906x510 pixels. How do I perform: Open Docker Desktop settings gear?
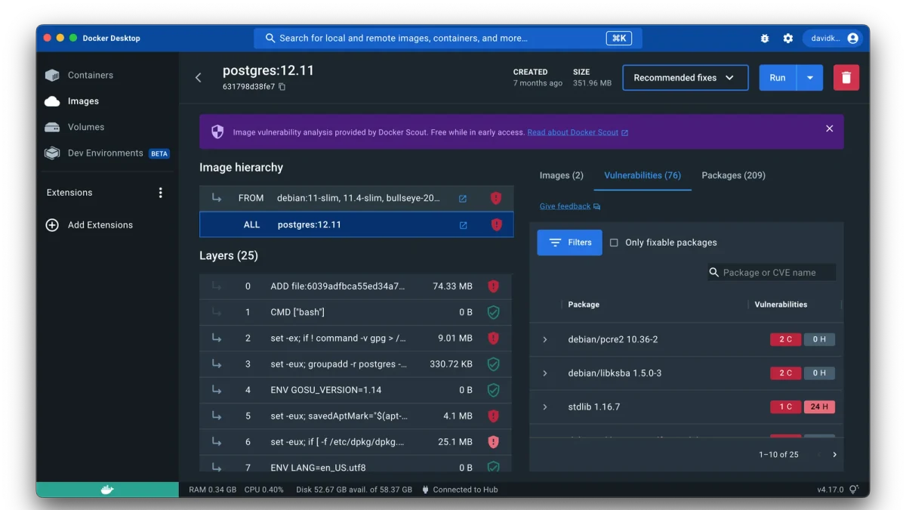(x=787, y=38)
